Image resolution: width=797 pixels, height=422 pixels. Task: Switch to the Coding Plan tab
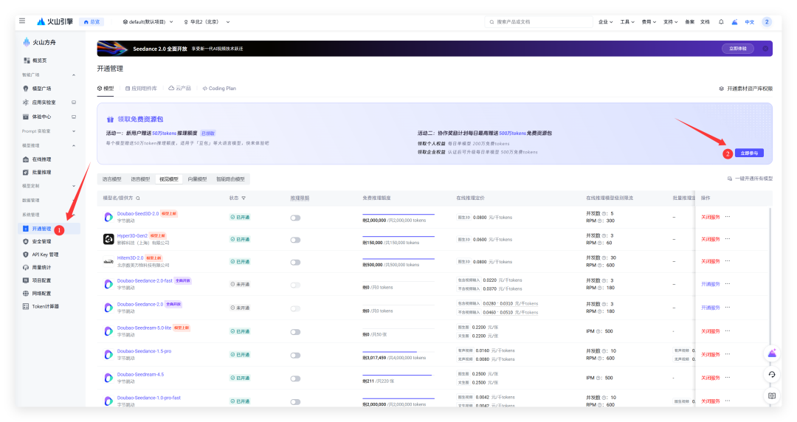coord(220,89)
